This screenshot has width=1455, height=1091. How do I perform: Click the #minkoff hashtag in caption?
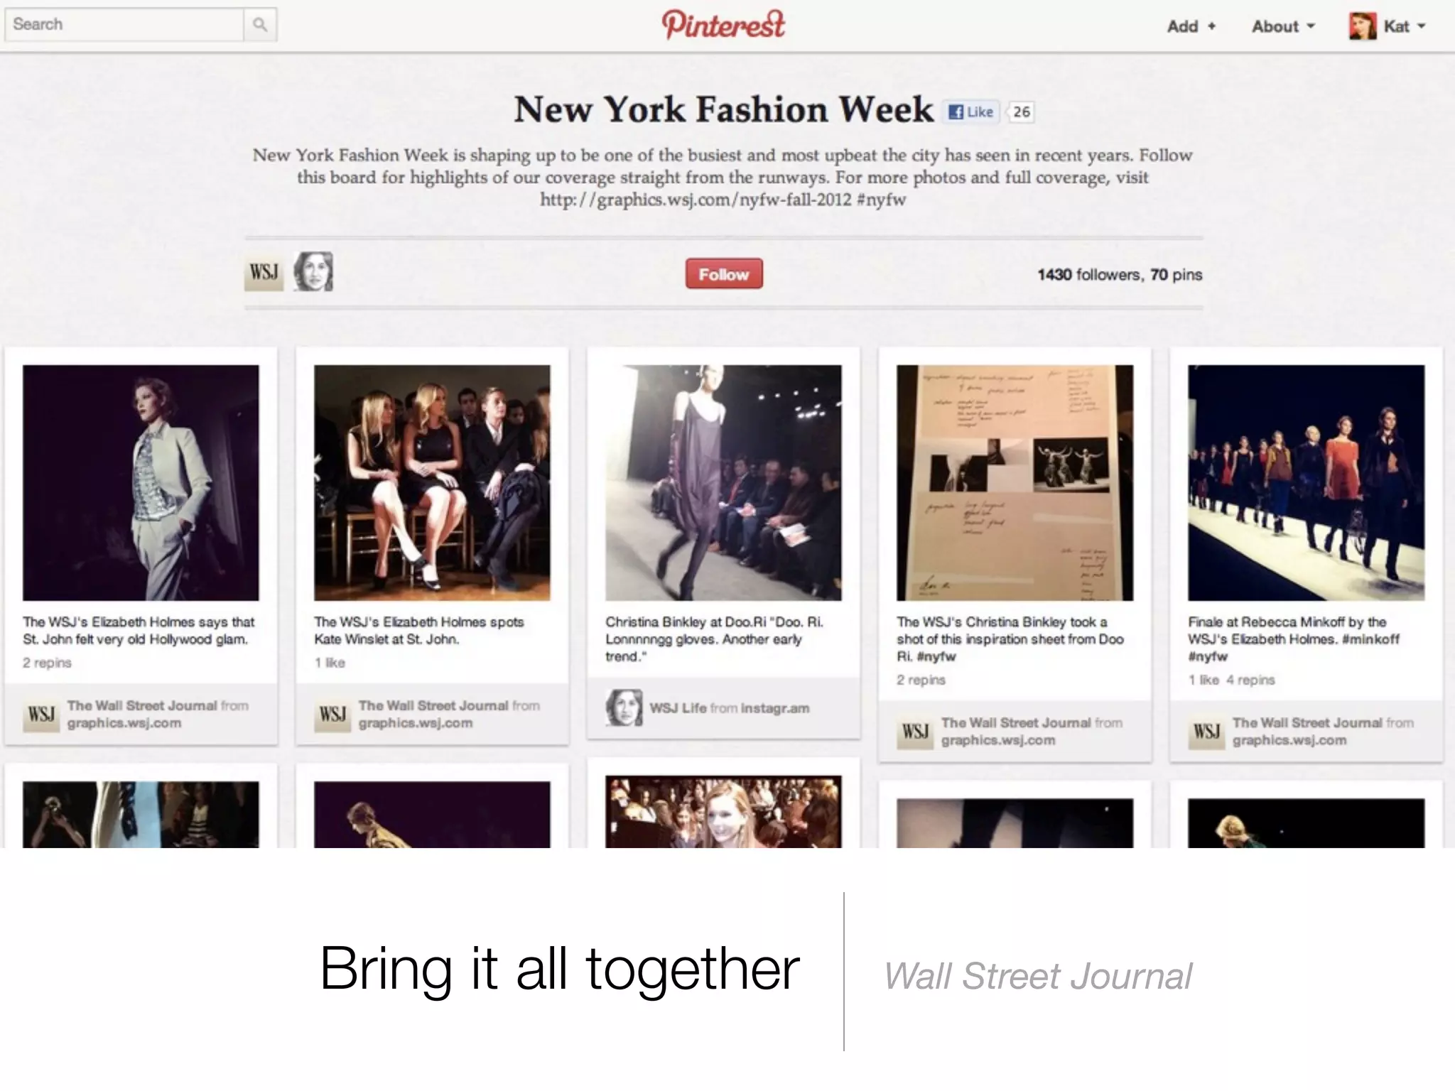tap(1370, 639)
